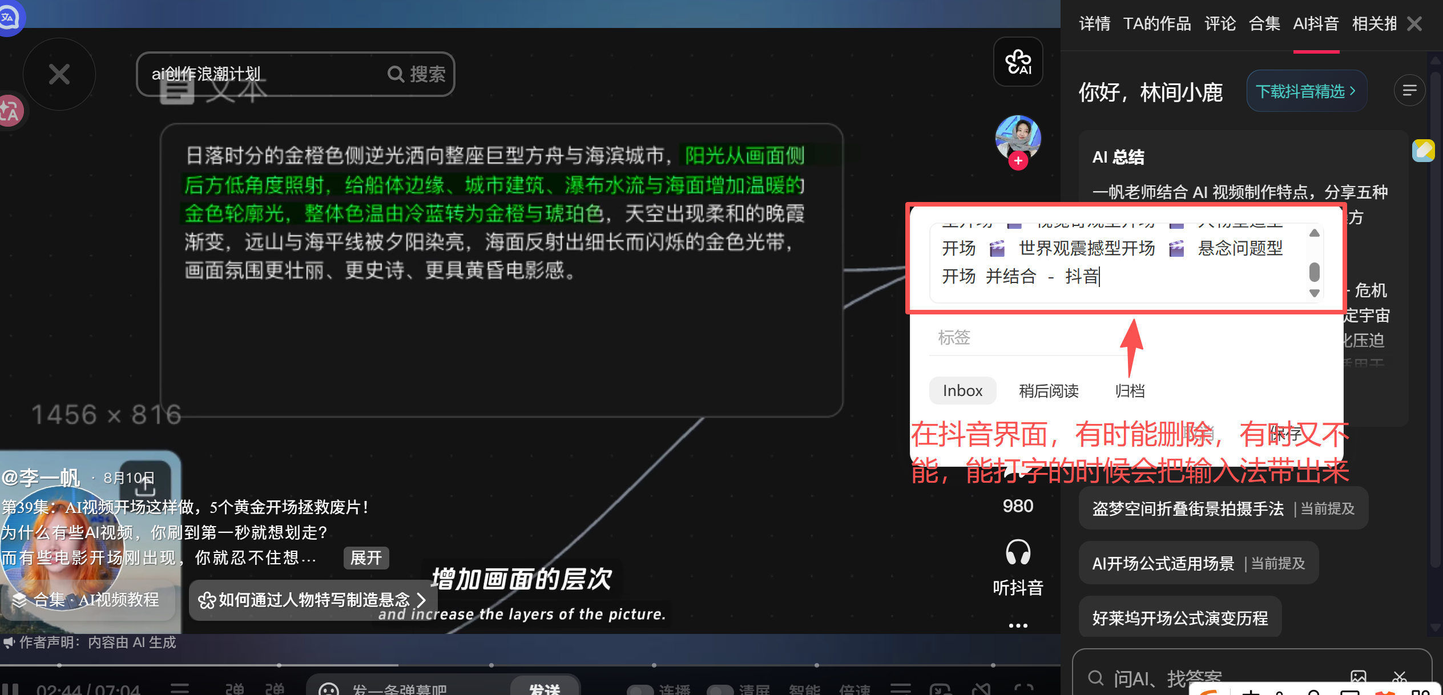
Task: Open the 倍速 playback speed menu
Action: tap(854, 689)
